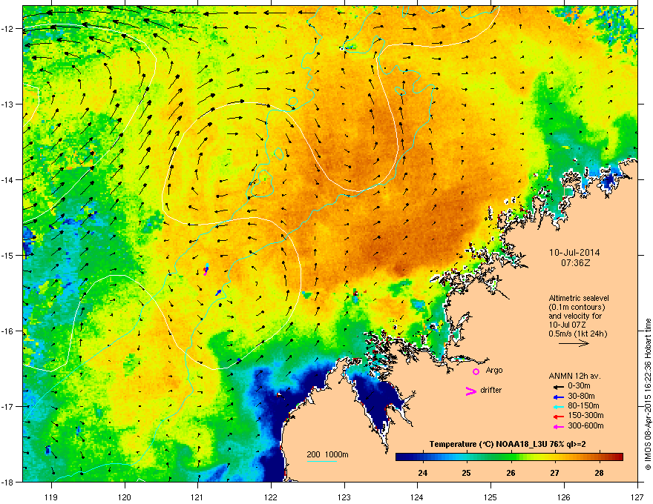Click the '200 1000m' isobath label

pos(327,454)
